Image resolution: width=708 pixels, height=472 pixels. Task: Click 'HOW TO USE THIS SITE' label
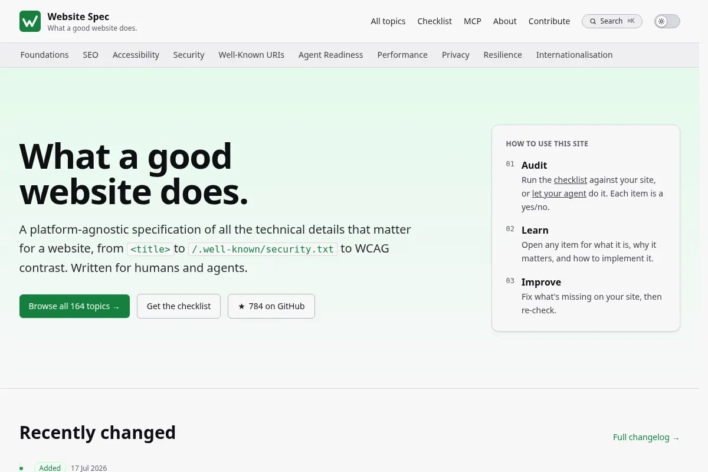tap(547, 144)
